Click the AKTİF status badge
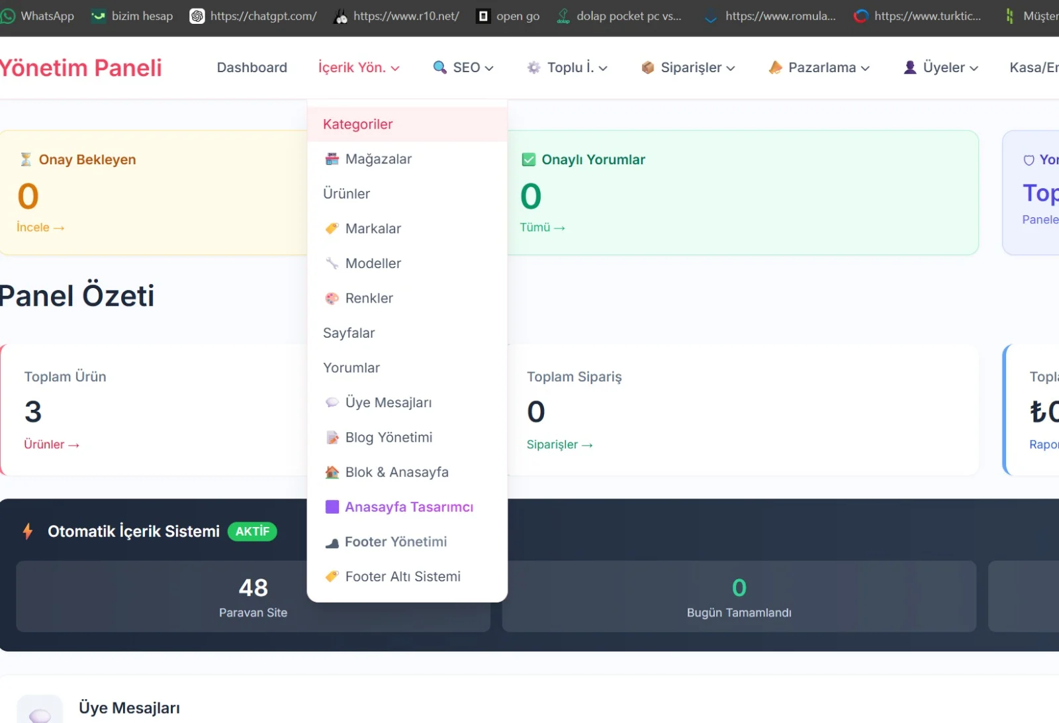 point(252,532)
